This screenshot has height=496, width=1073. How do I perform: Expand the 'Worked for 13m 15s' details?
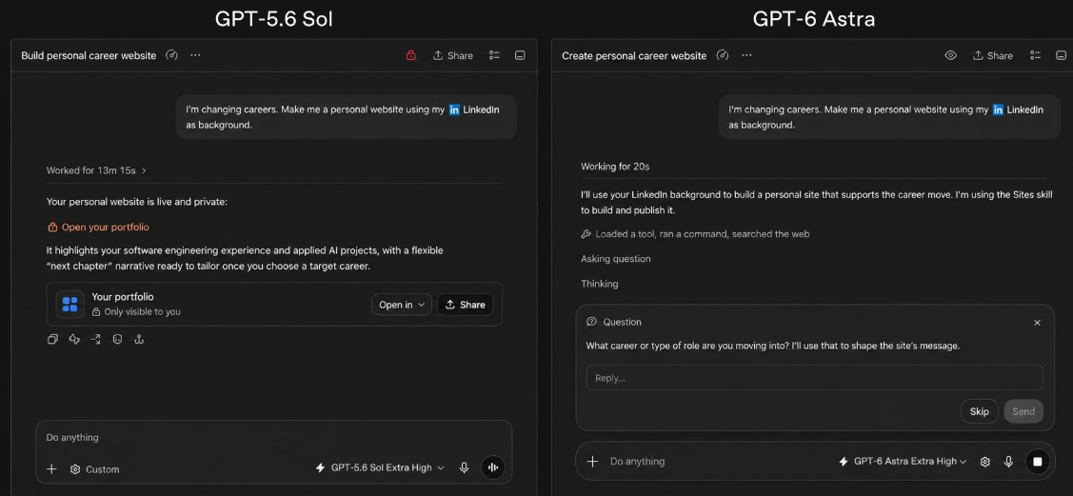96,170
